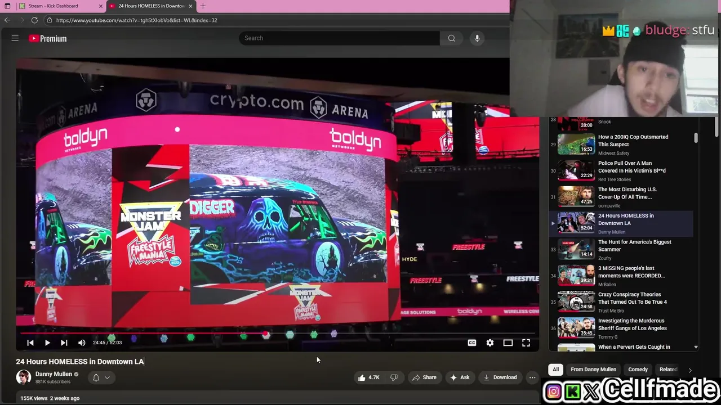This screenshot has width=721, height=405.
Task: Expand notification options chevron
Action: (x=107, y=377)
